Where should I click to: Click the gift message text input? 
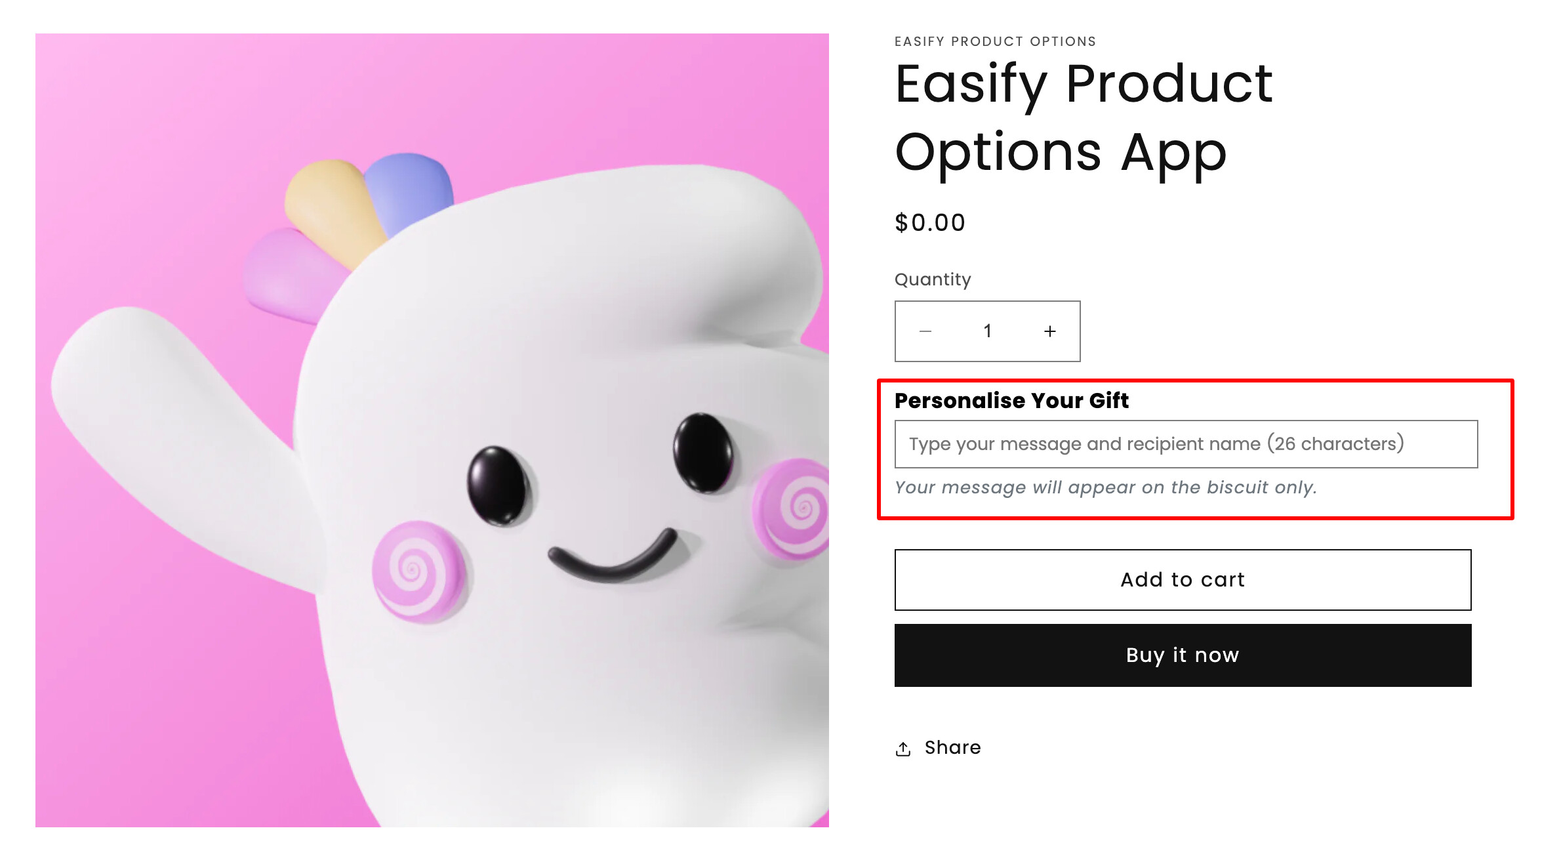[1186, 444]
